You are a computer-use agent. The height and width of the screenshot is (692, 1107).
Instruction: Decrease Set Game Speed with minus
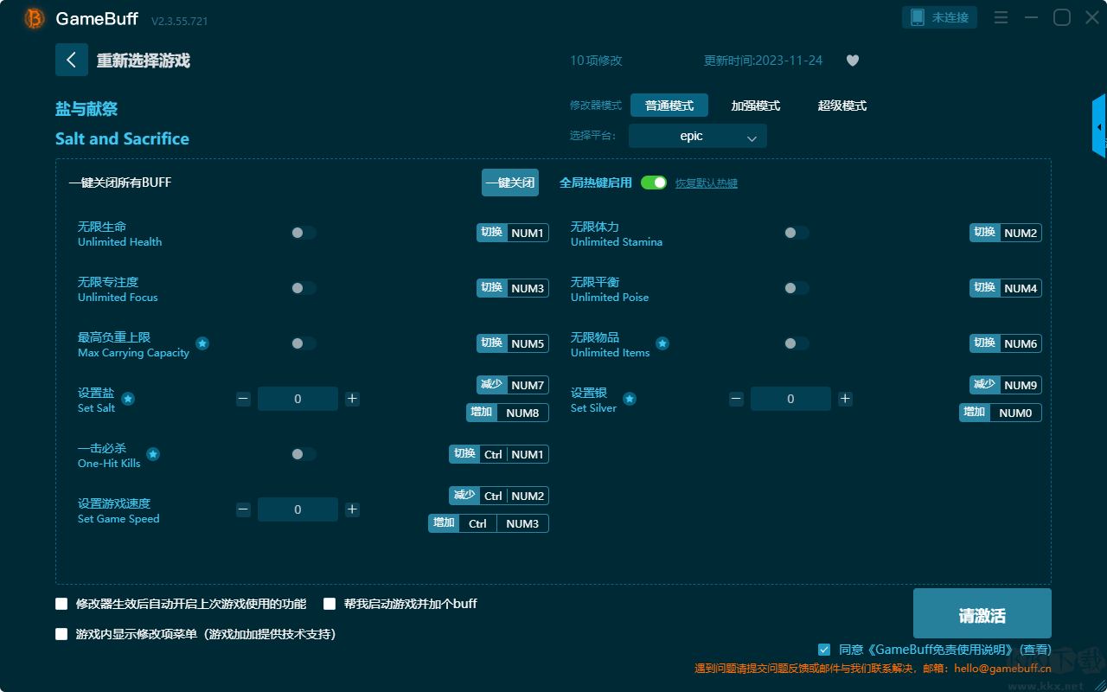point(243,509)
